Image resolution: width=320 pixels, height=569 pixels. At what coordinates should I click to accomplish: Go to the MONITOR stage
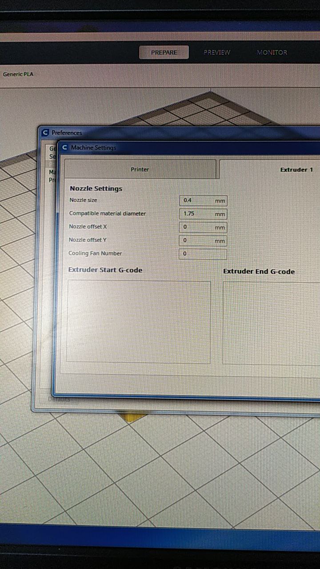click(272, 52)
